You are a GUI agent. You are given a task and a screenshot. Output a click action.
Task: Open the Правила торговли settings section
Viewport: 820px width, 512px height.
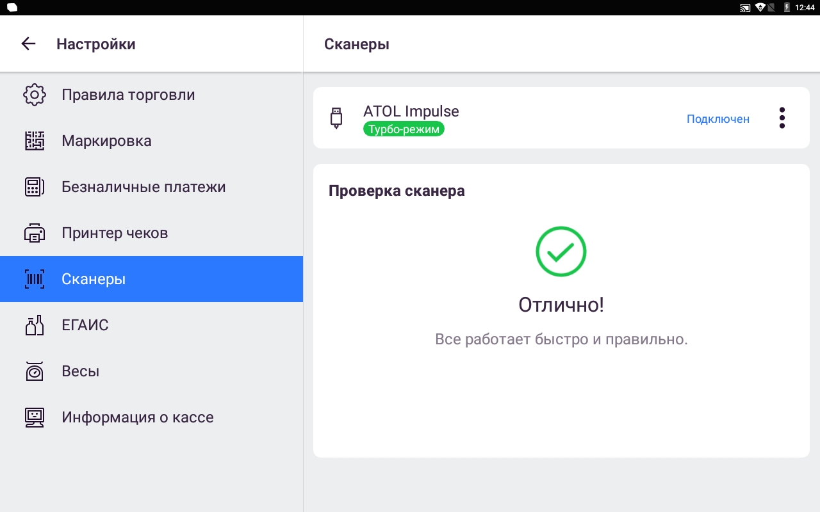coord(128,95)
